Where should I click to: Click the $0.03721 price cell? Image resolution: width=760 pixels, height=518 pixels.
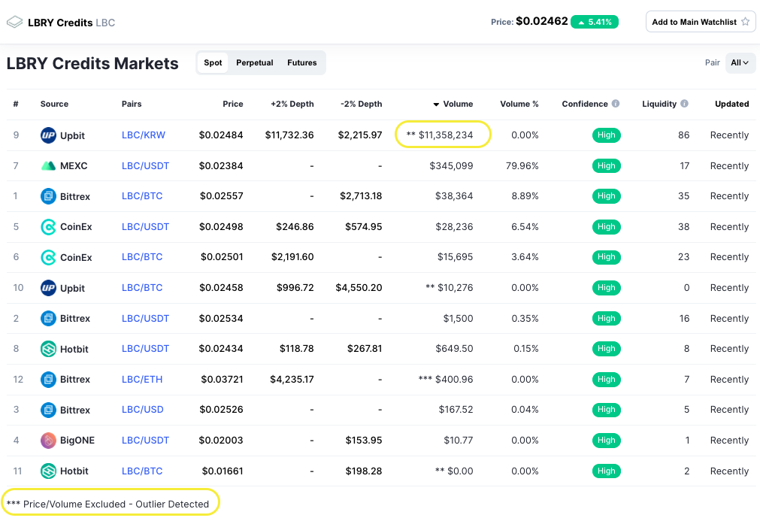222,380
